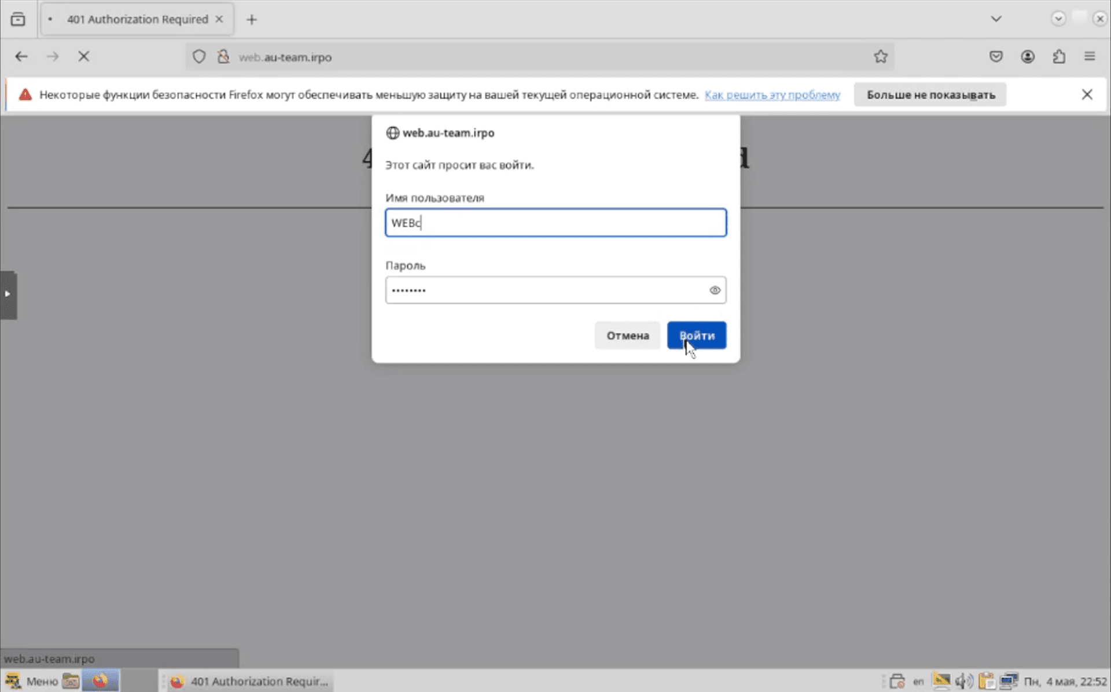Open the 'Меню' start menu
1111x692 pixels.
(x=32, y=681)
